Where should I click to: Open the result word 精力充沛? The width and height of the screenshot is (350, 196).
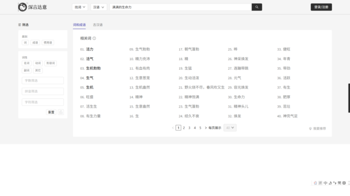click(x=142, y=59)
